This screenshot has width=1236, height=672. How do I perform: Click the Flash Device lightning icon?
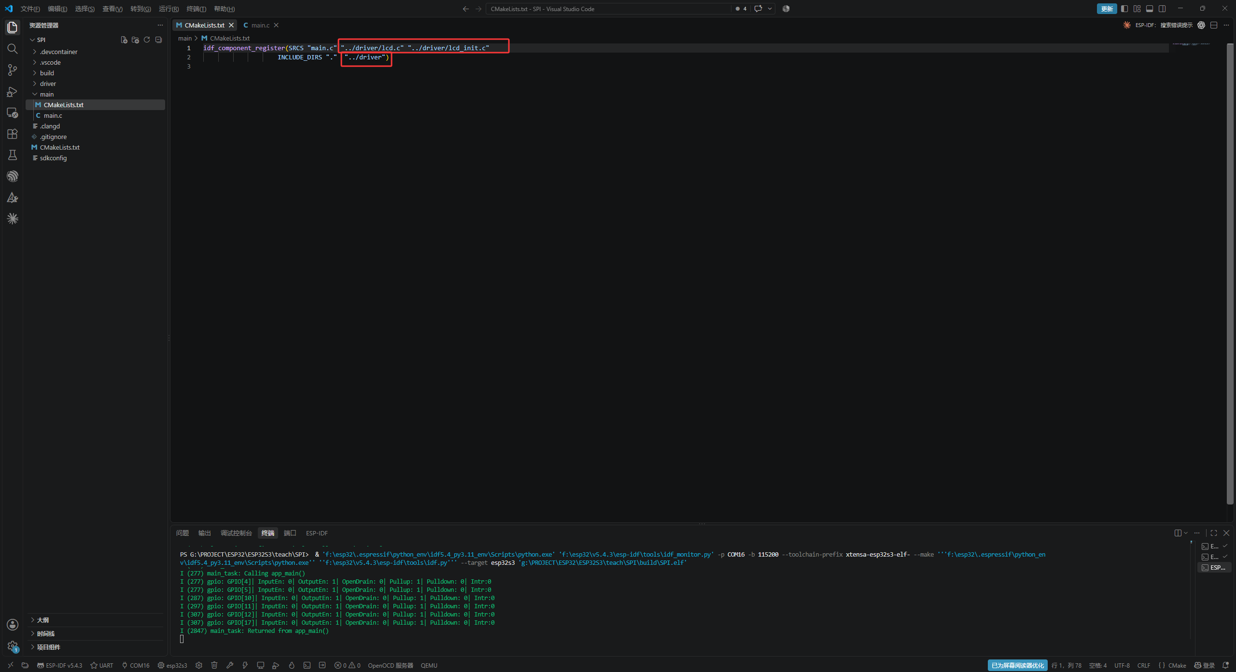245,665
